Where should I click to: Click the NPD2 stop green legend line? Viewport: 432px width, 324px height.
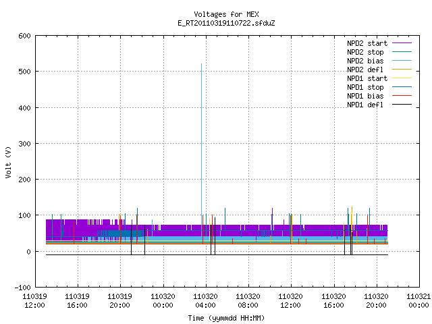(402, 52)
